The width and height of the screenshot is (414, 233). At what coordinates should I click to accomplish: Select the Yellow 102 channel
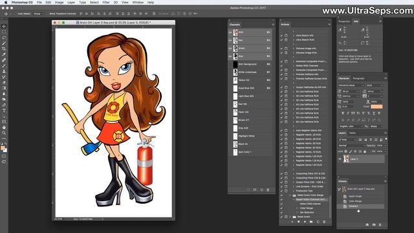[250, 80]
